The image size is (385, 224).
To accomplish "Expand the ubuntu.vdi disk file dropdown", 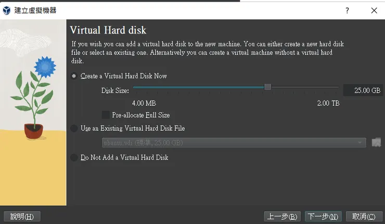I will [x=360, y=143].
